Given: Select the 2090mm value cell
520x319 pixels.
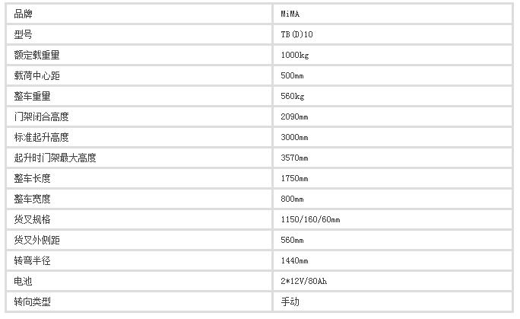Looking at the screenshot, I should tap(392, 116).
